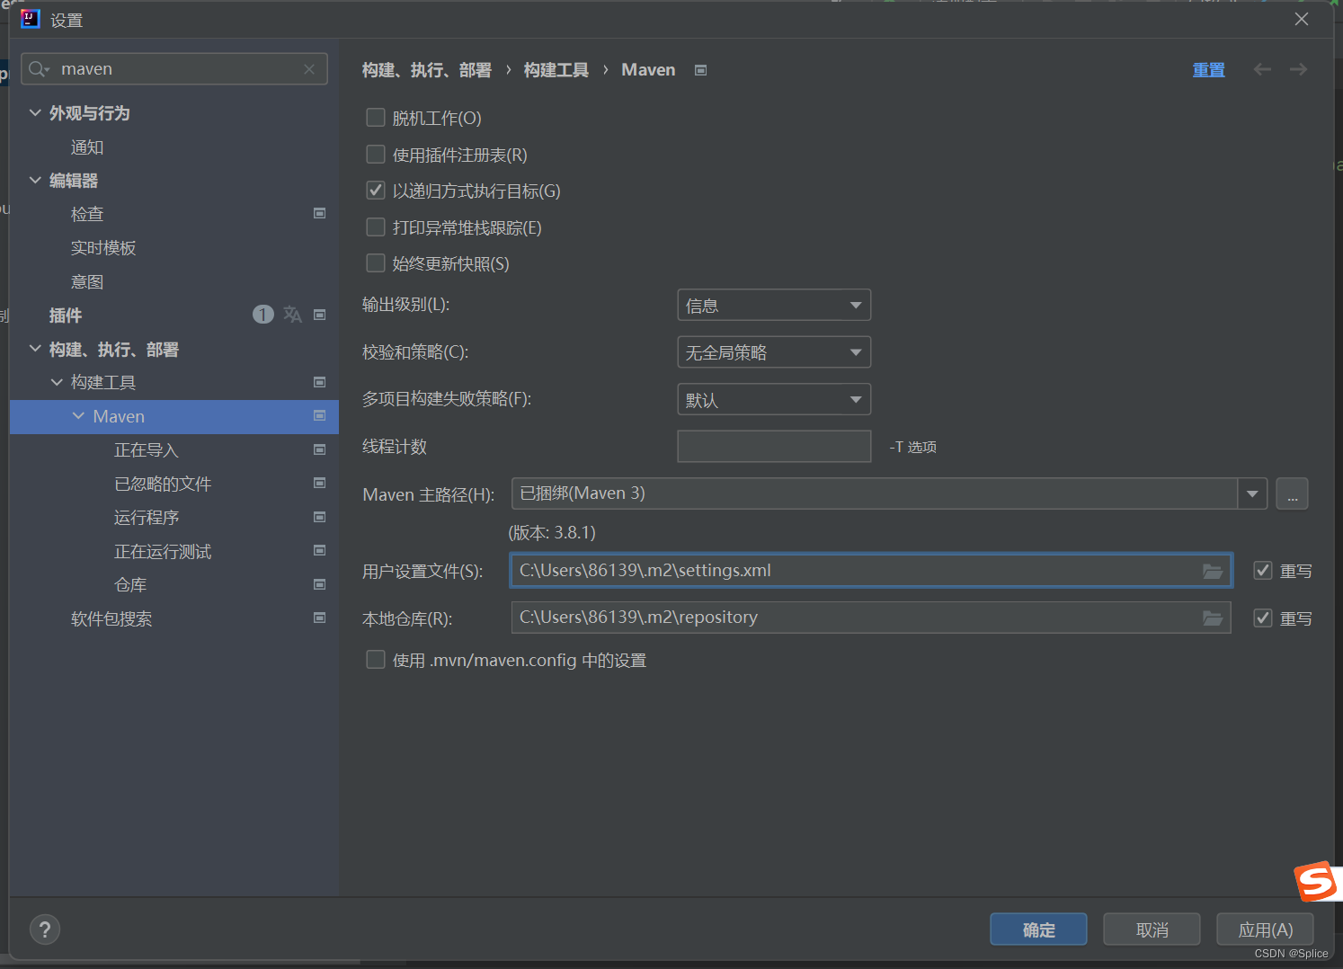1343x969 pixels.
Task: Click project-level icon next to 检查
Action: coord(319,213)
